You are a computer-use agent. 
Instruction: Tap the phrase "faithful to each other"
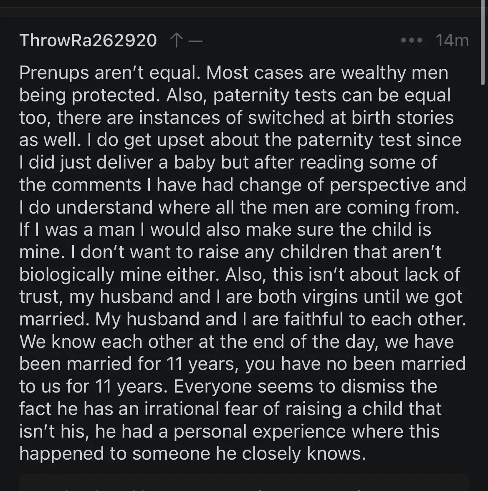[375, 319]
